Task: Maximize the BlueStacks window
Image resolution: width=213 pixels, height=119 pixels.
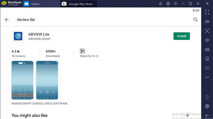Action: point(190,4)
